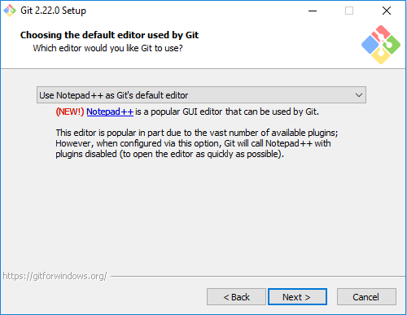Minimize the Git Setup window
This screenshot has height=315, width=407.
[313, 11]
